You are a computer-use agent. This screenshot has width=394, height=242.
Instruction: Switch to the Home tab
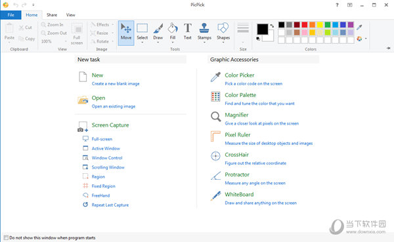(x=32, y=15)
